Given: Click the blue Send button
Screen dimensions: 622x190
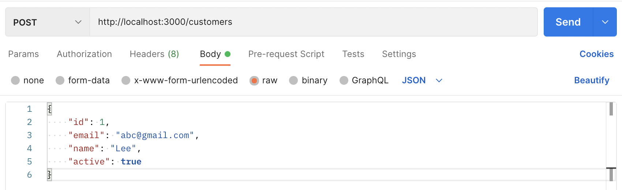Looking at the screenshot, I should click(568, 22).
